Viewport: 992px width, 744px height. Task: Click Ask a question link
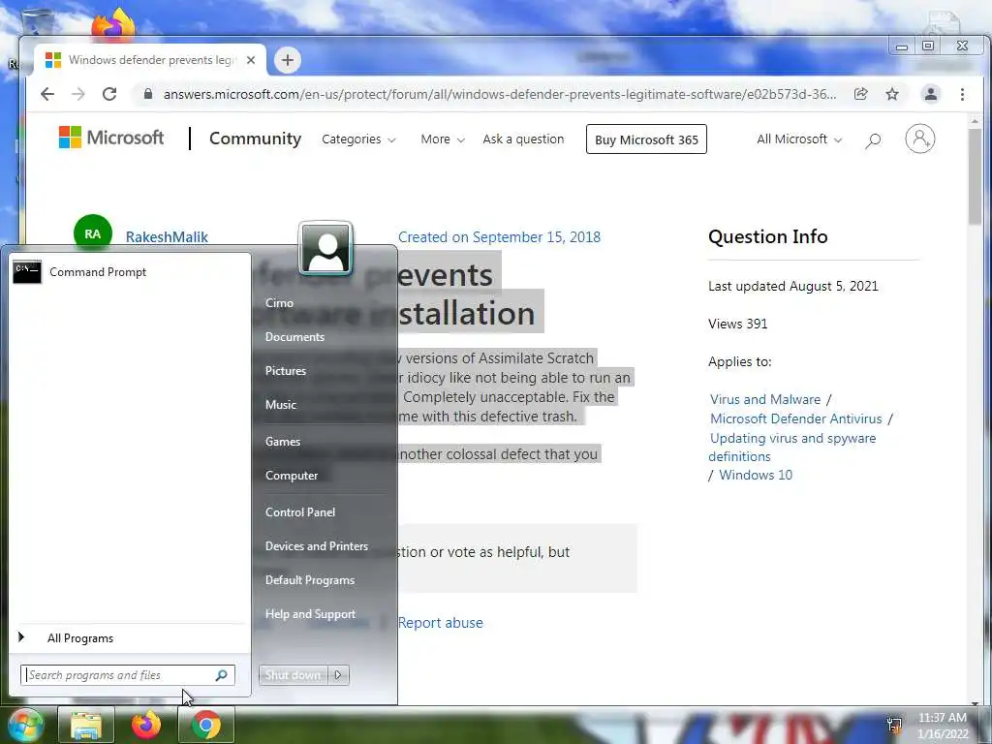click(x=523, y=139)
